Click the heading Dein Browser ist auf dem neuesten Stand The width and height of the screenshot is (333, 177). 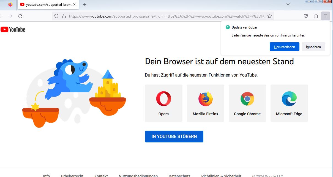point(219,61)
